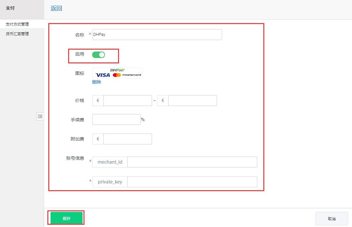This screenshot has width=352, height=227.
Task: Click the 取消 cancel button
Action: (x=332, y=218)
